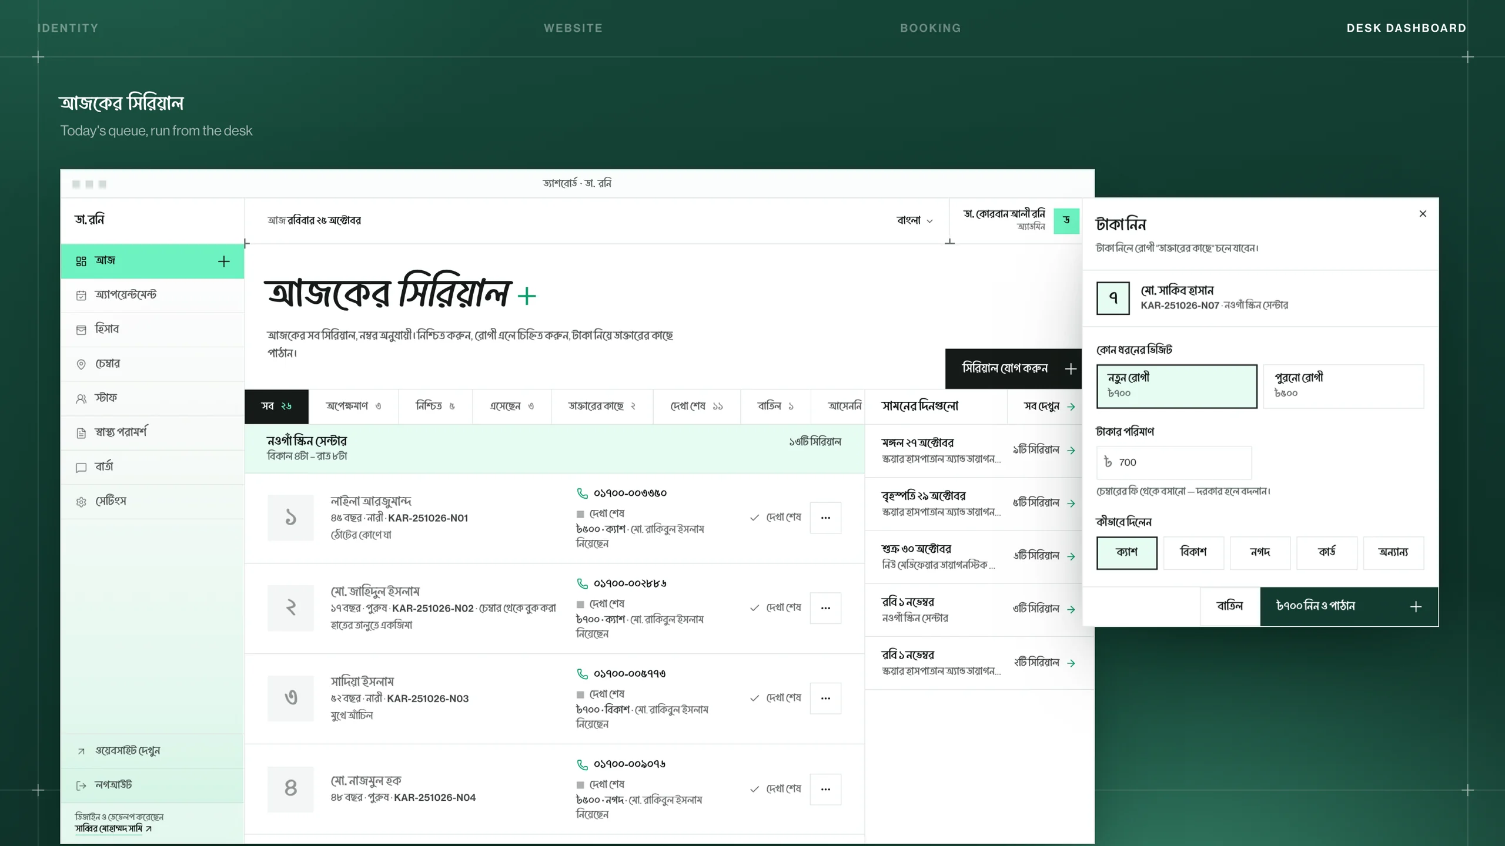The height and width of the screenshot is (846, 1505).
Task: Click বাতিল button in payment panel
Action: pyautogui.click(x=1230, y=606)
